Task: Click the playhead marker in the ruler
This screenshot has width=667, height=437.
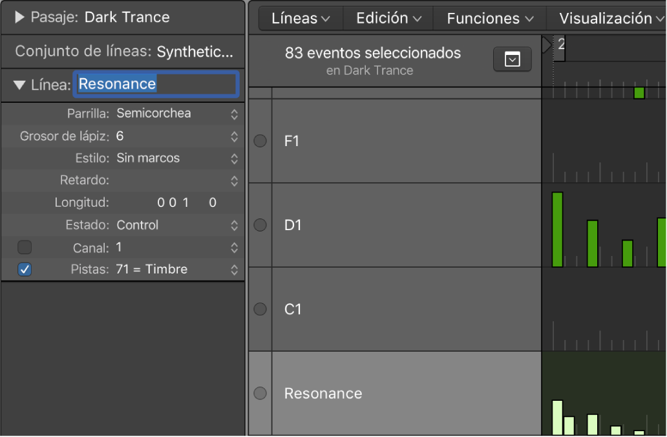Action: (x=547, y=45)
